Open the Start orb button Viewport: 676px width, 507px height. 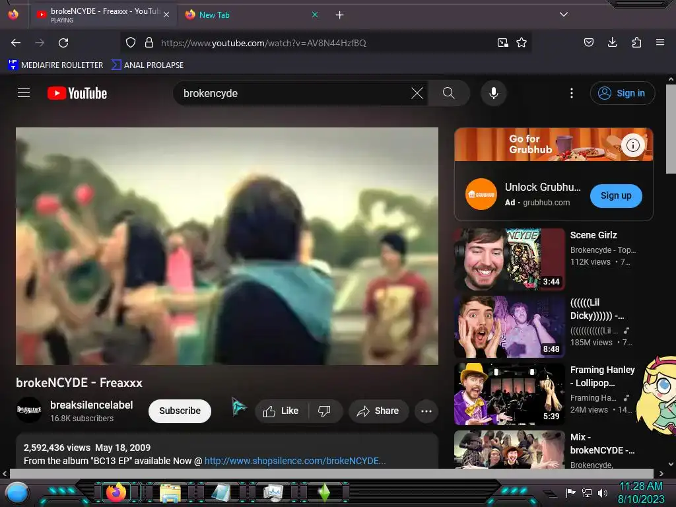[x=17, y=494]
